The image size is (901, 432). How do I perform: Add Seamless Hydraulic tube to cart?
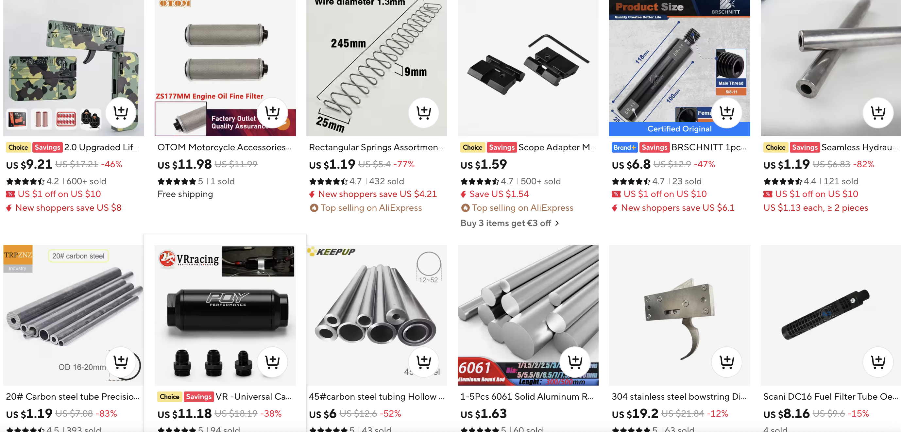(878, 112)
